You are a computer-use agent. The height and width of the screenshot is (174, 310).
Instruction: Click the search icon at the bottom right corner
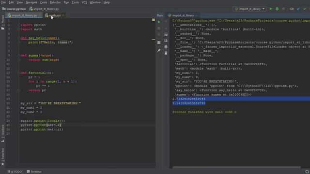coord(307,172)
